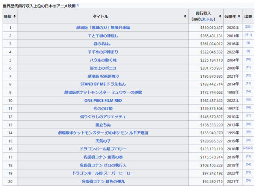The width and height of the screenshot is (256, 186).
Task: Select the $97,242,192 revenue cell
Action: [206, 173]
